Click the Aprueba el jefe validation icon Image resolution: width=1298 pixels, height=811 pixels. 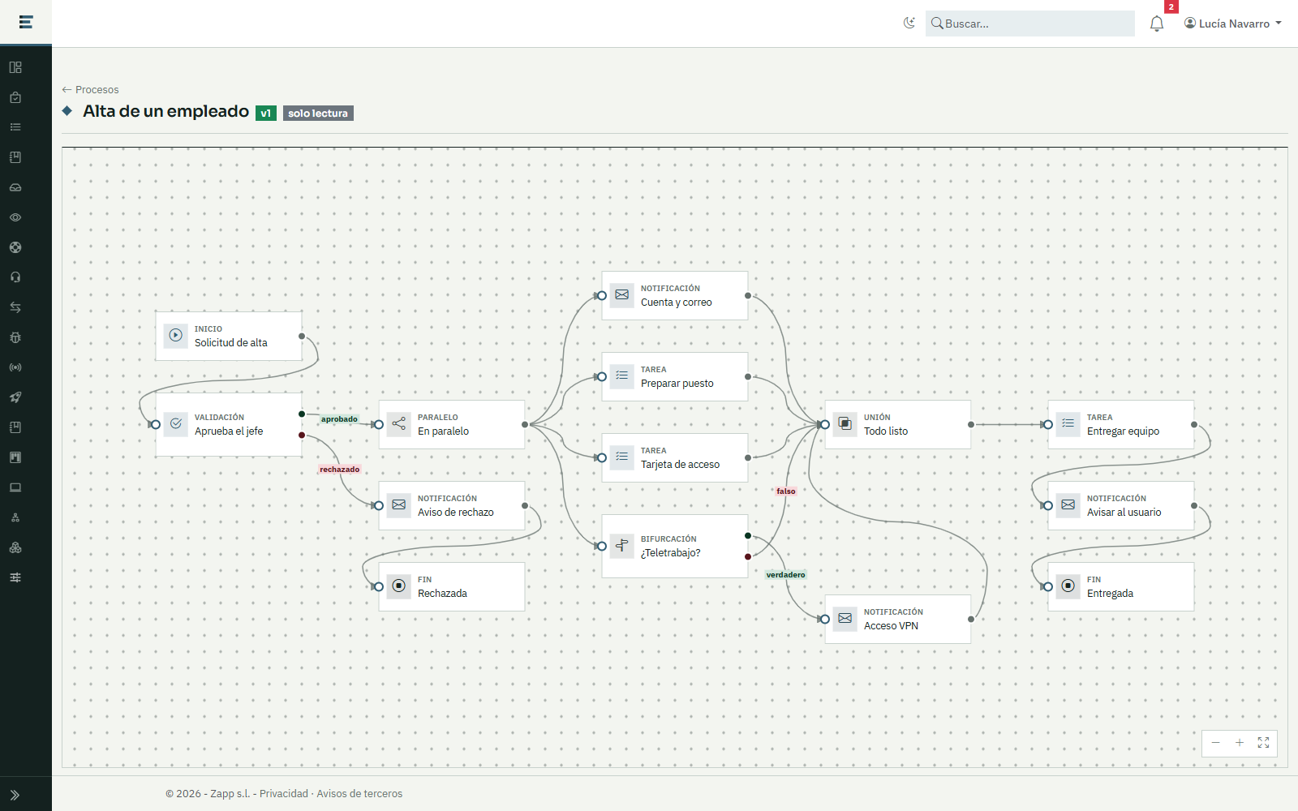point(176,424)
